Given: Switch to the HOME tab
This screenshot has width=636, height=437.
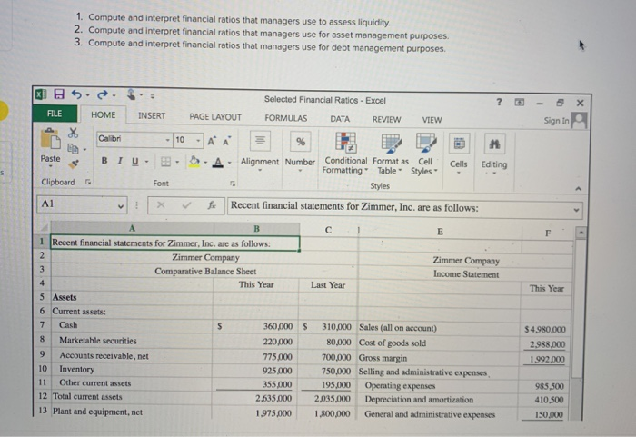Looking at the screenshot, I should click(x=103, y=114).
